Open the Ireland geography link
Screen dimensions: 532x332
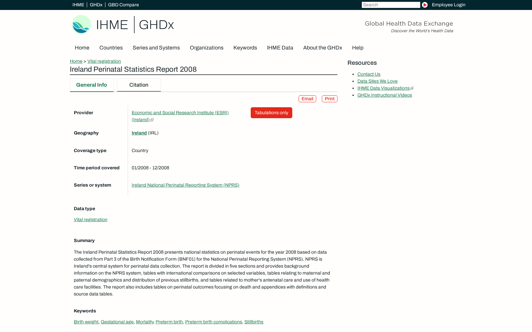click(139, 133)
